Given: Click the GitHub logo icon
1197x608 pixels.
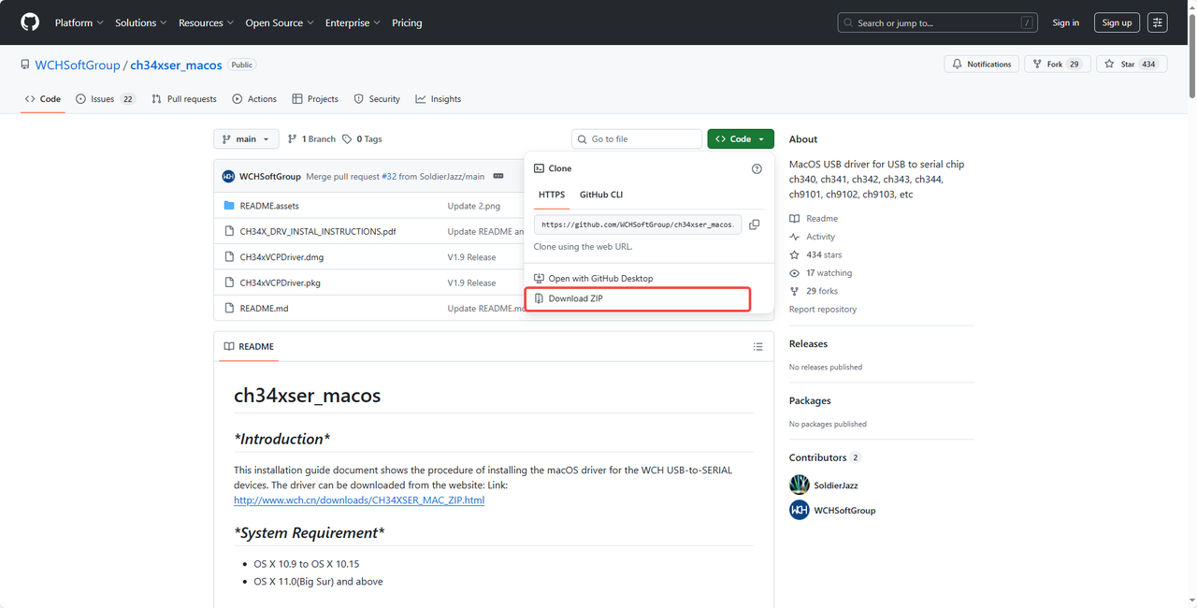Looking at the screenshot, I should click(30, 22).
